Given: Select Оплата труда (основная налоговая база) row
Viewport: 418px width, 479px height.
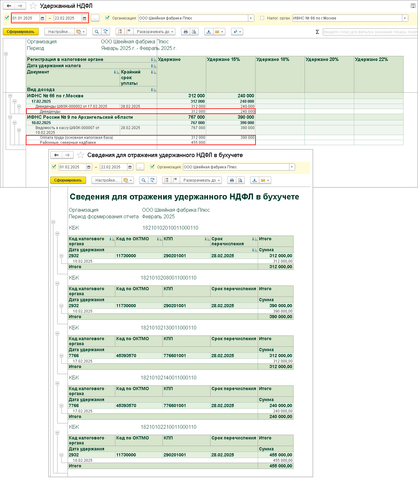Looking at the screenshot, I should pos(141,138).
